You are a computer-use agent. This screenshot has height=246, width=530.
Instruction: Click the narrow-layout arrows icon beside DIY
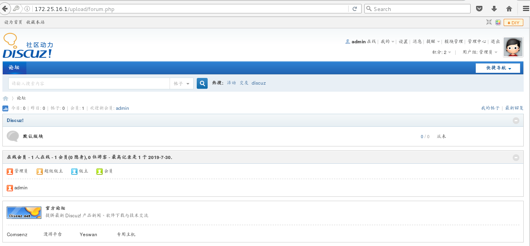[x=489, y=22]
